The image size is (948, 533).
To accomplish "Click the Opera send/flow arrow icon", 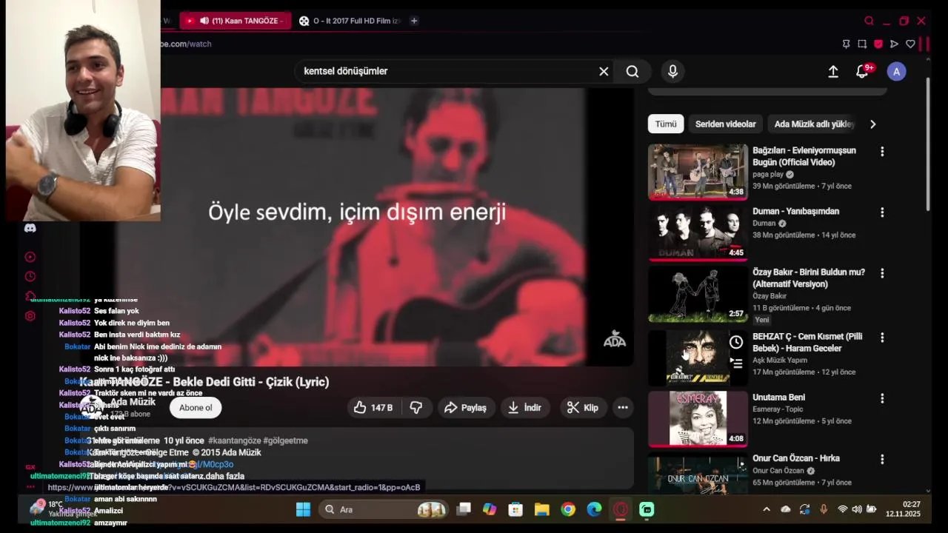I will (894, 44).
